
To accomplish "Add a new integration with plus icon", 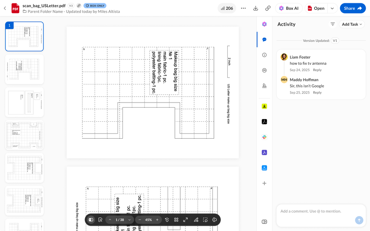I will pyautogui.click(x=264, y=183).
